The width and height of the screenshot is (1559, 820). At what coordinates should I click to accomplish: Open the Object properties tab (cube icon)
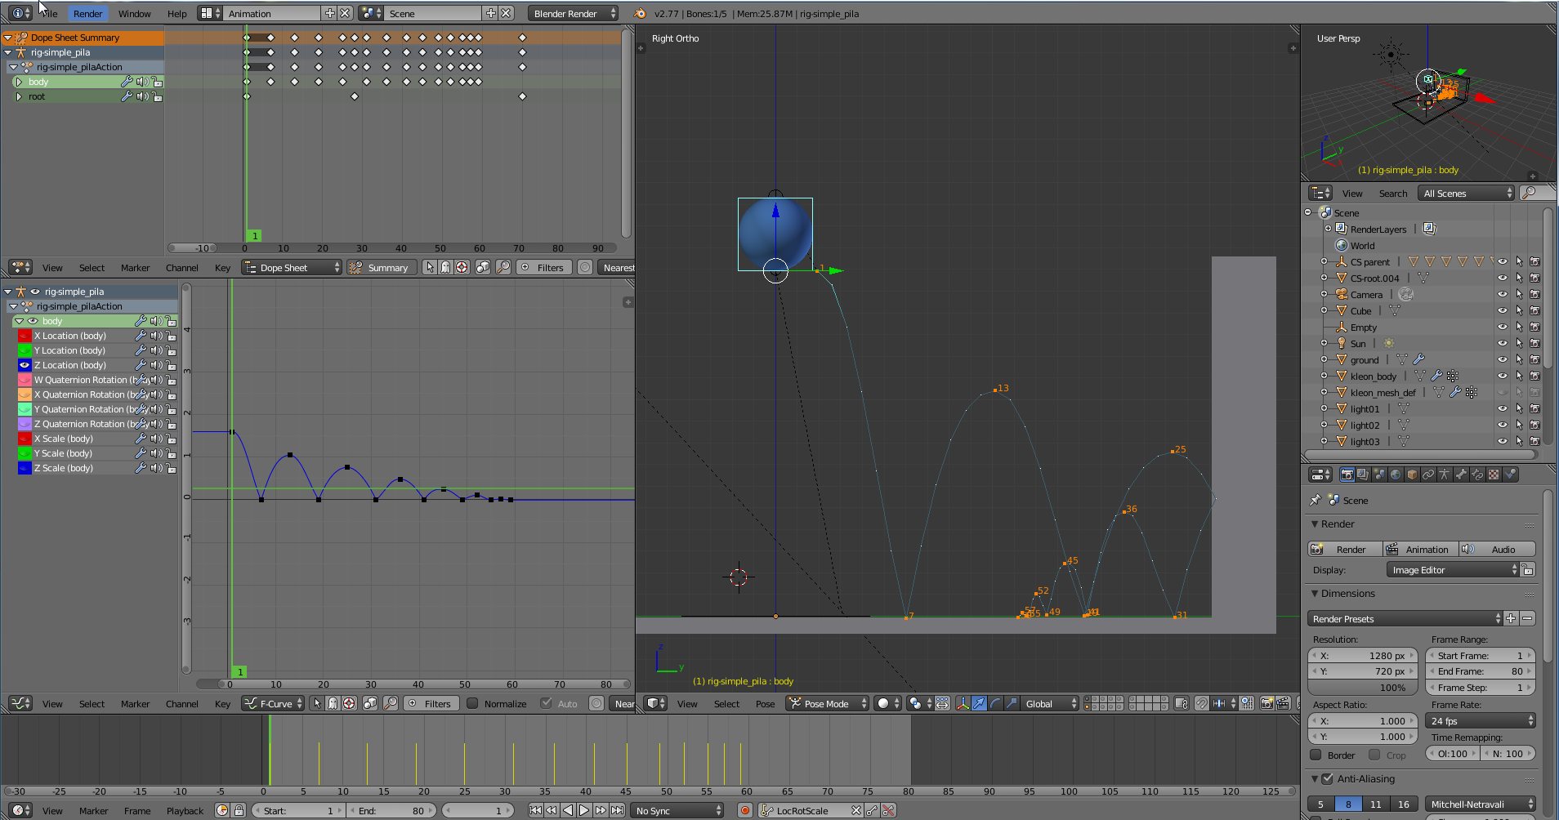click(x=1412, y=475)
